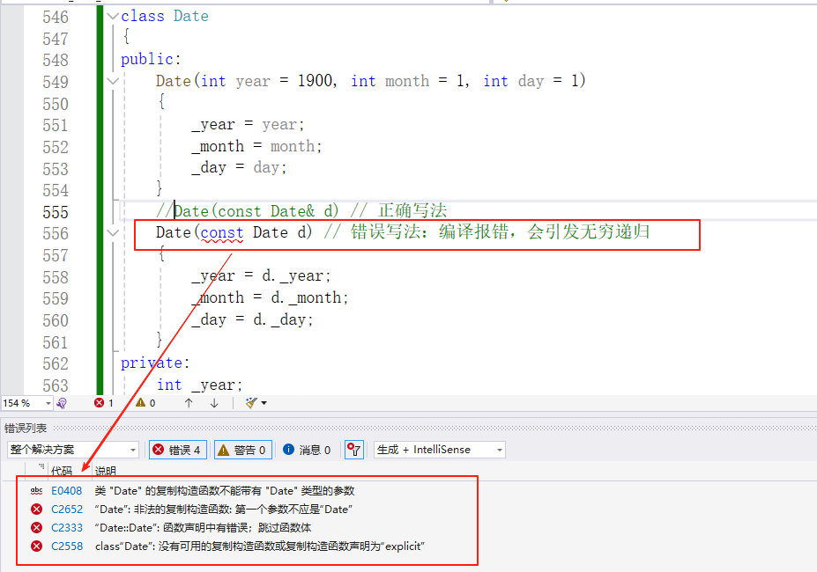Screen dimensions: 817x572
Task: Open error code link C2558
Action: click(67, 546)
